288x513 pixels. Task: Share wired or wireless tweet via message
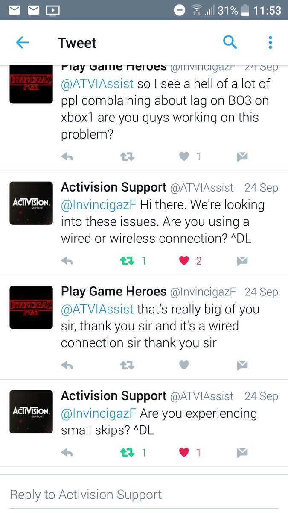click(242, 261)
